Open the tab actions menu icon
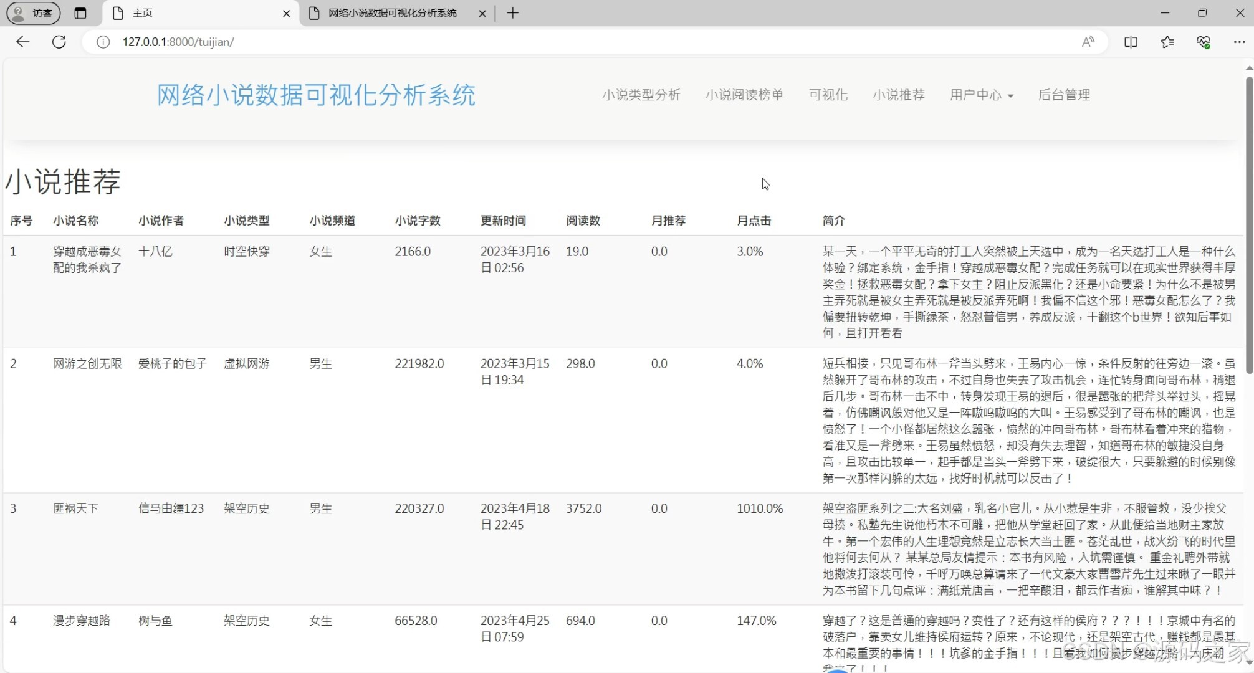This screenshot has height=673, width=1254. 80,13
